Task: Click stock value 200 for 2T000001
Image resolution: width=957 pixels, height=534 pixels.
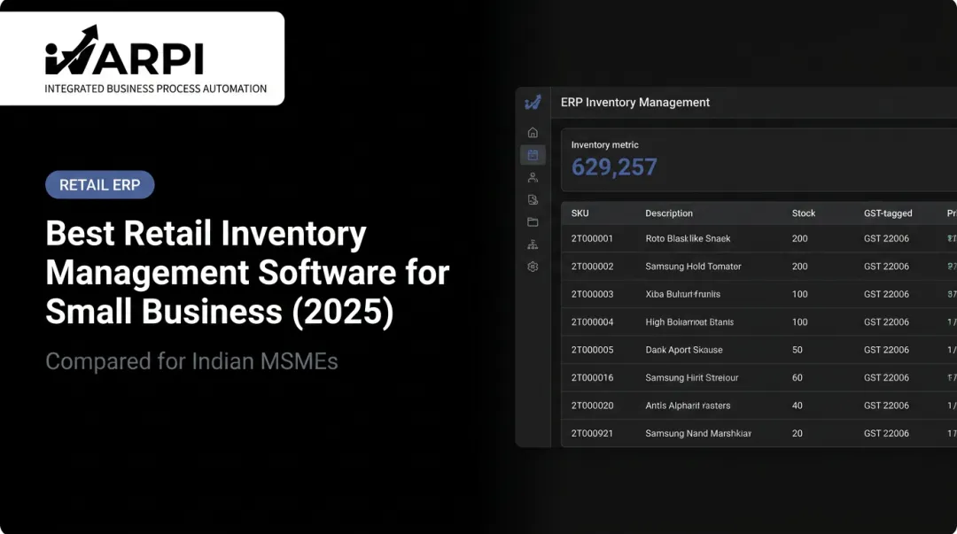Action: point(799,238)
